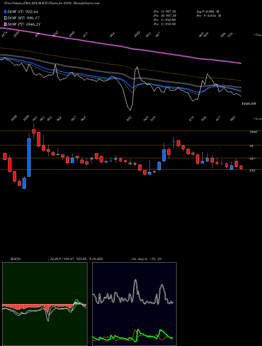
Task: Click the 1040 price level label
Action: click(x=254, y=132)
